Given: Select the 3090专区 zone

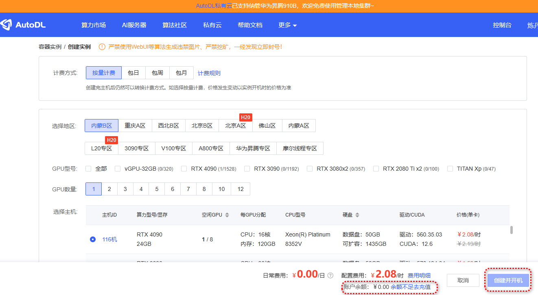Looking at the screenshot, I should [x=137, y=148].
